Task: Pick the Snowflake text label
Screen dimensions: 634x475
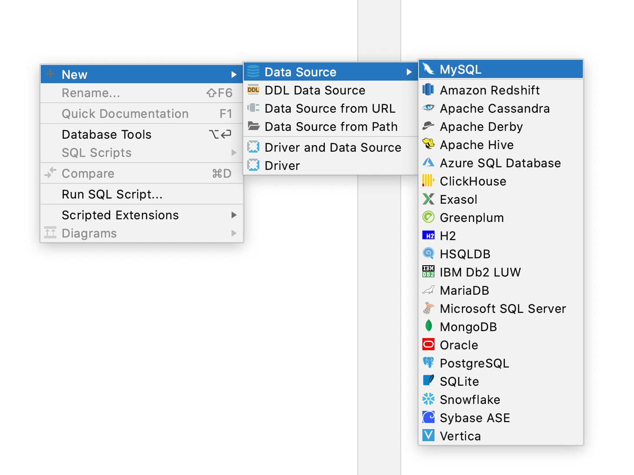Action: click(470, 400)
